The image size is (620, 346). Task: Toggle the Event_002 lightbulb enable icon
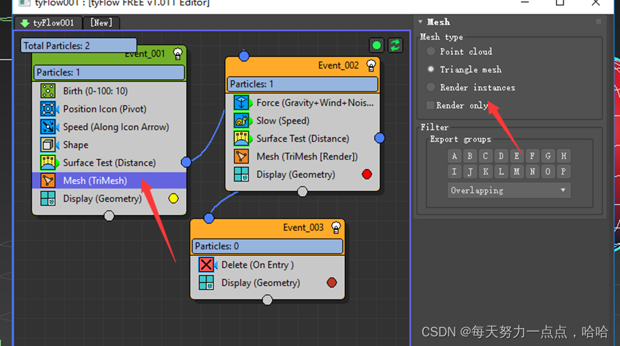pos(371,65)
